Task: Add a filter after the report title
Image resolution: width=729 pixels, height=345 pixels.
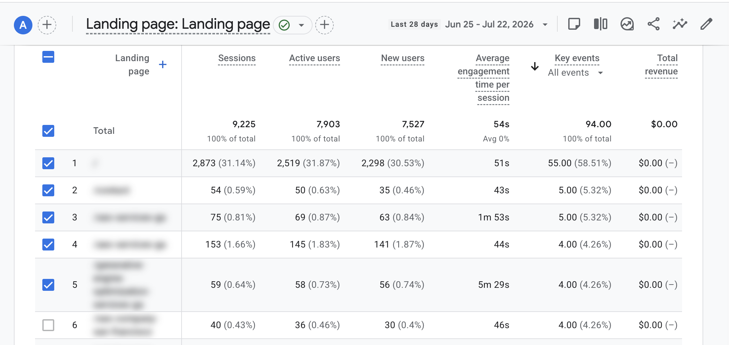Action: (x=324, y=25)
